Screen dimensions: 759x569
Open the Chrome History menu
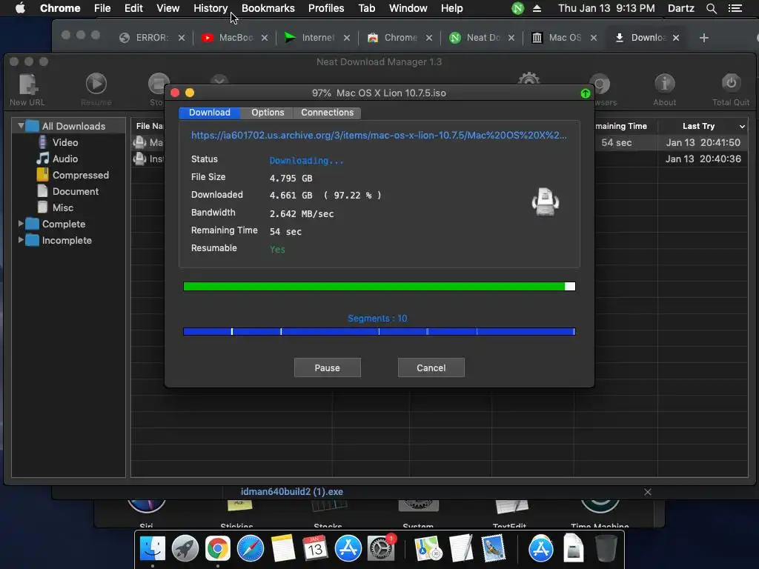[211, 8]
